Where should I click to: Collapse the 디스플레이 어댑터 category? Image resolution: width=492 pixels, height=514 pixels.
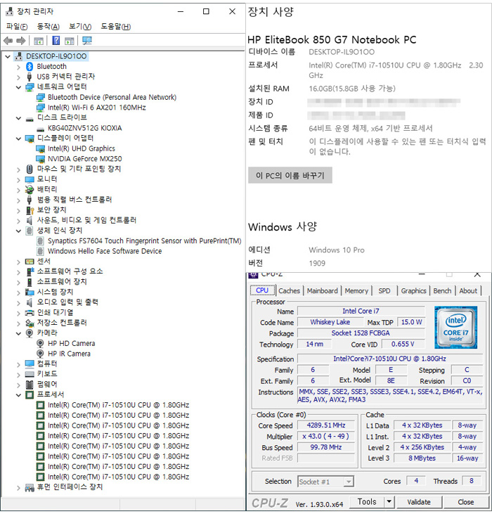tap(18, 139)
